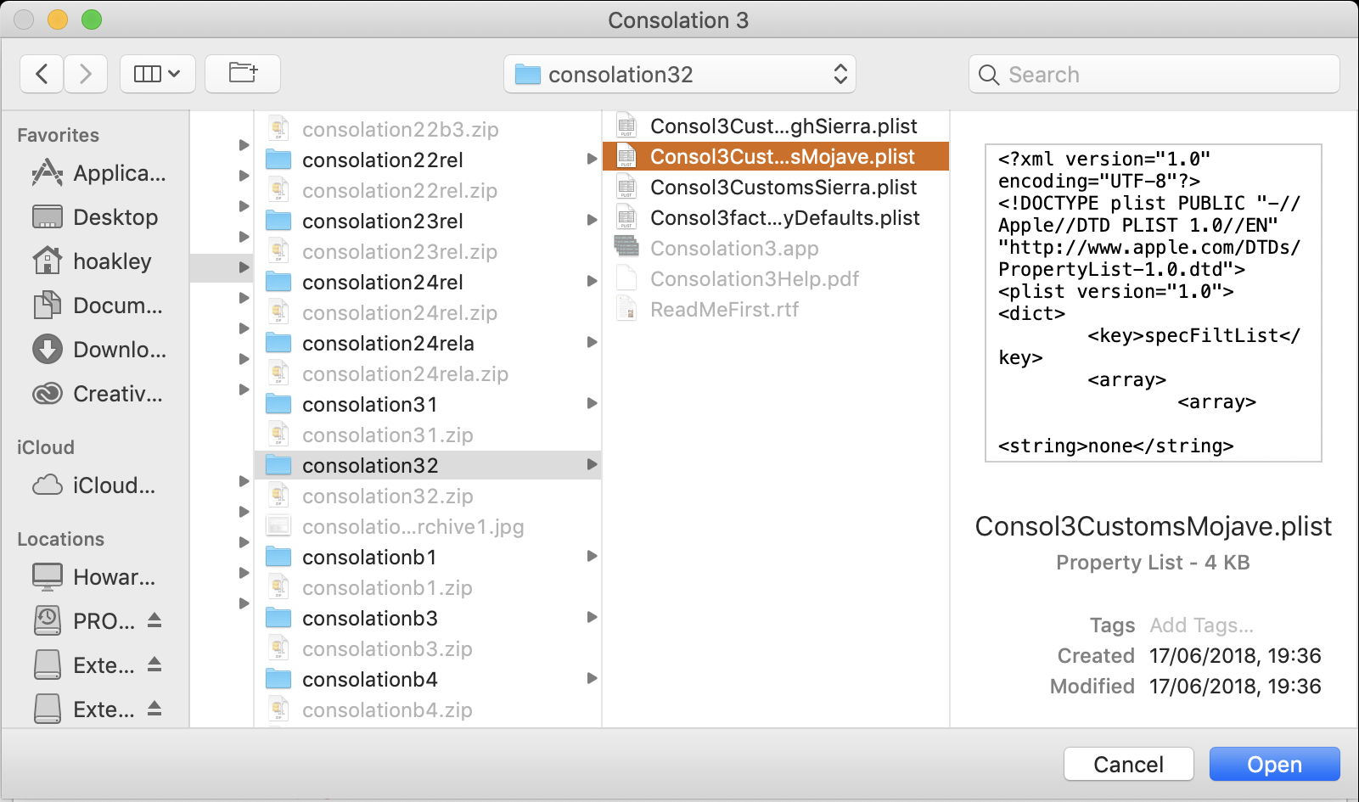The width and height of the screenshot is (1359, 802).
Task: Select Consol3CustomsSierra.plist file
Action: pos(783,188)
